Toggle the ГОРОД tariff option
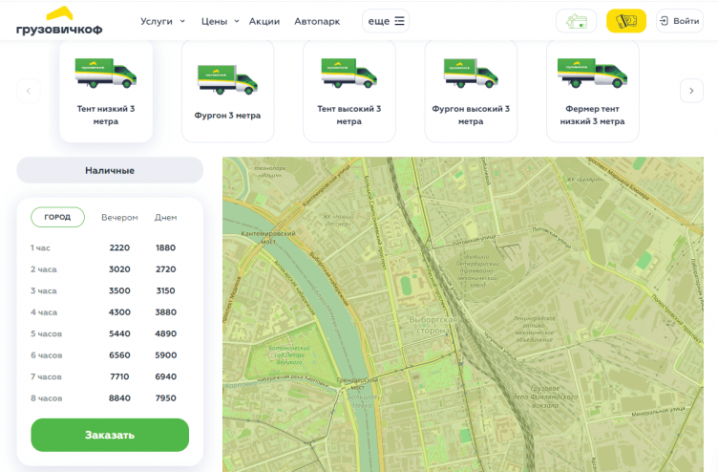This screenshot has width=718, height=472. pos(57,217)
